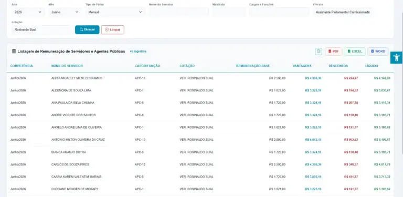Sort by the NOME DO SERVIDOR header
This screenshot has height=197, width=403.
click(x=67, y=66)
